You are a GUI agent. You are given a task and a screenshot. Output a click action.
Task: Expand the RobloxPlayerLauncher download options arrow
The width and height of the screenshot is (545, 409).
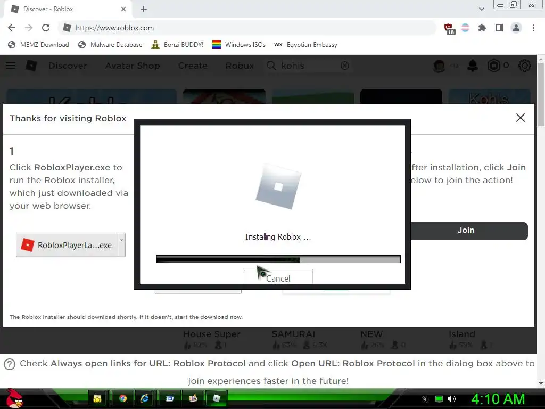click(121, 245)
